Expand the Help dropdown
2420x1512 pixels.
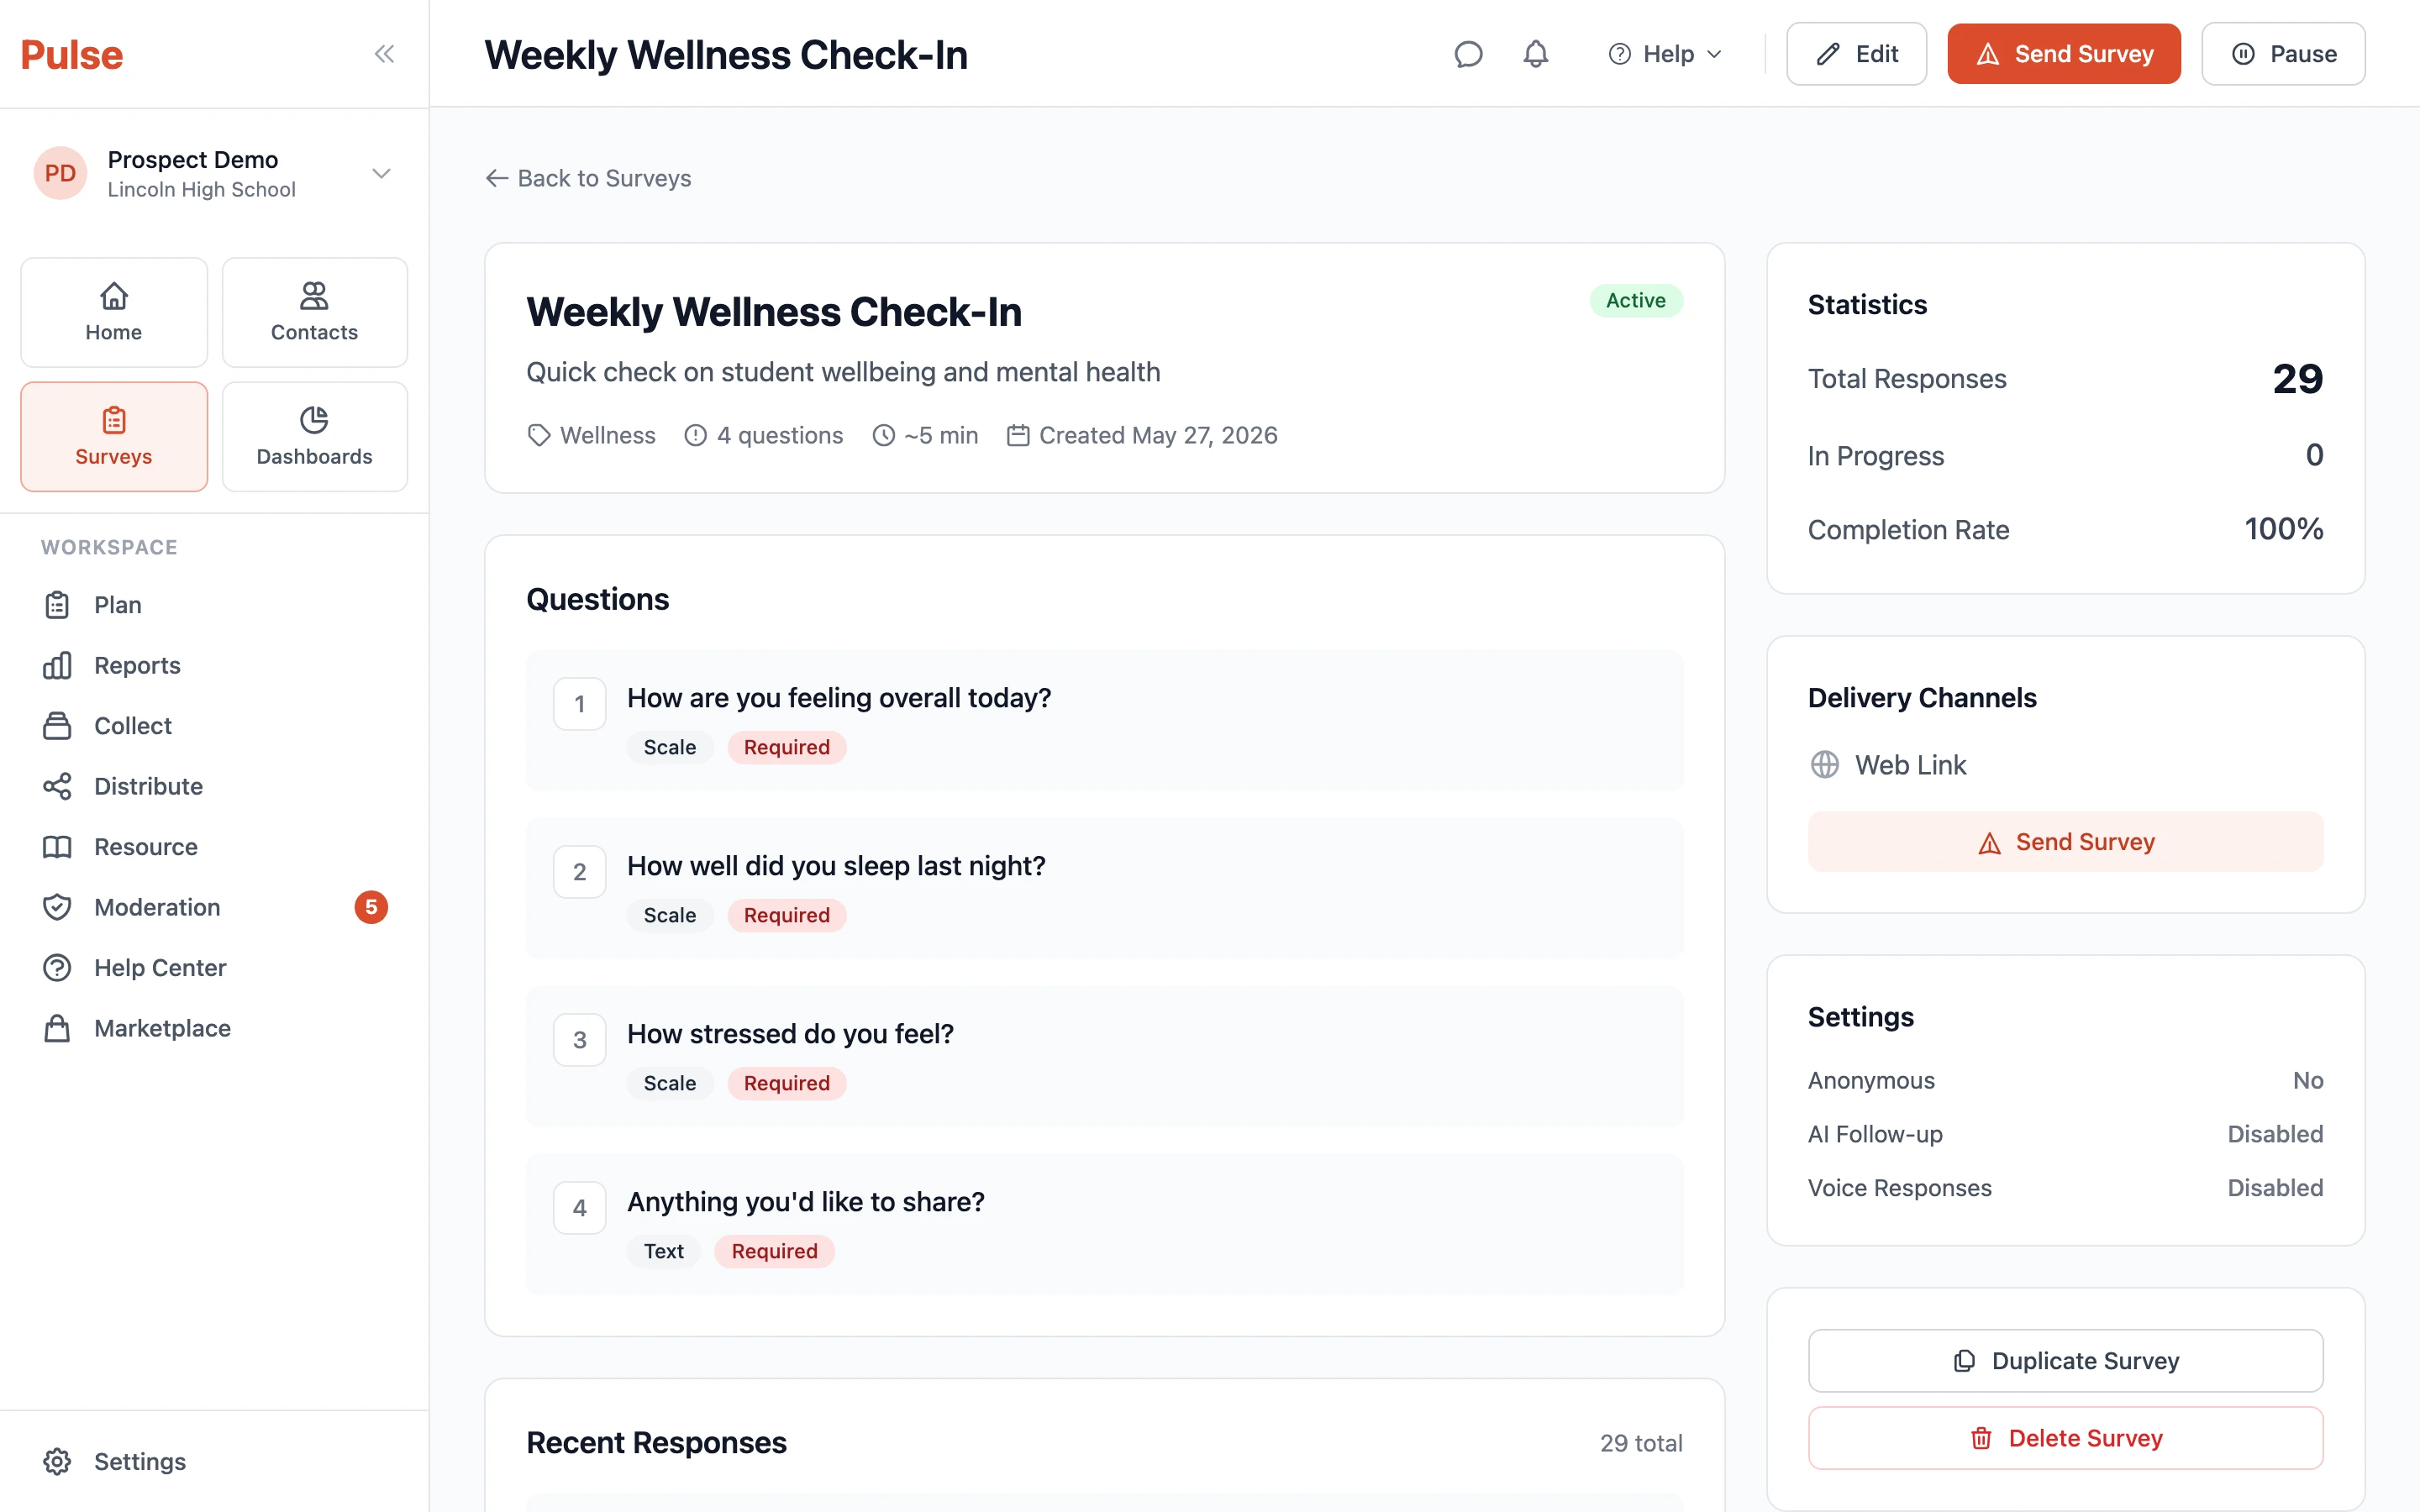point(1665,54)
